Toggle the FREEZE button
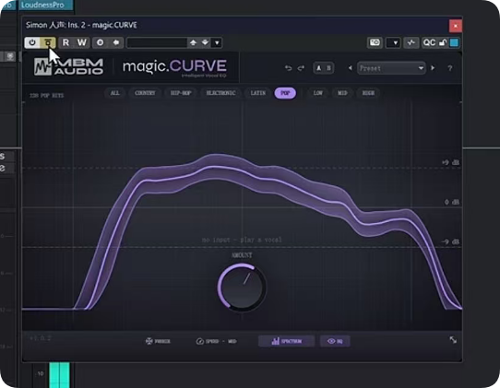The image size is (500, 388). (x=158, y=341)
